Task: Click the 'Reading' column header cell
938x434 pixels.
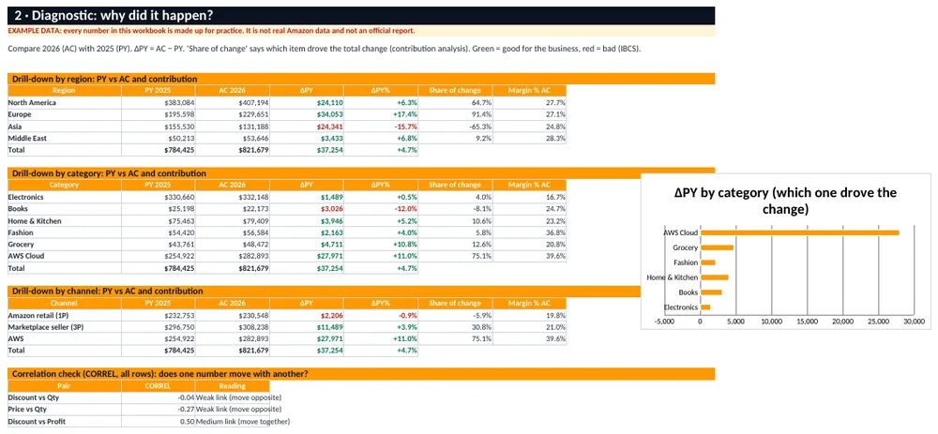Action: coord(232,385)
